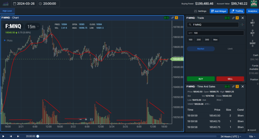Image resolution: width=259 pixels, height=139 pixels.
Task: Select the Market order type
Action: pyautogui.click(x=201, y=49)
